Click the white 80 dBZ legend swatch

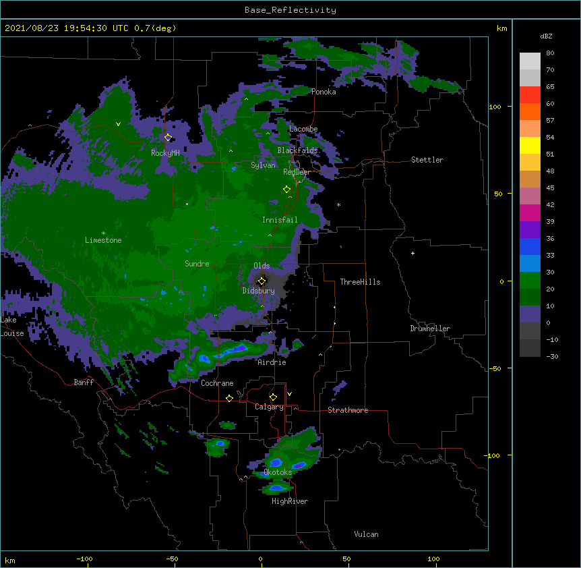[x=530, y=61]
